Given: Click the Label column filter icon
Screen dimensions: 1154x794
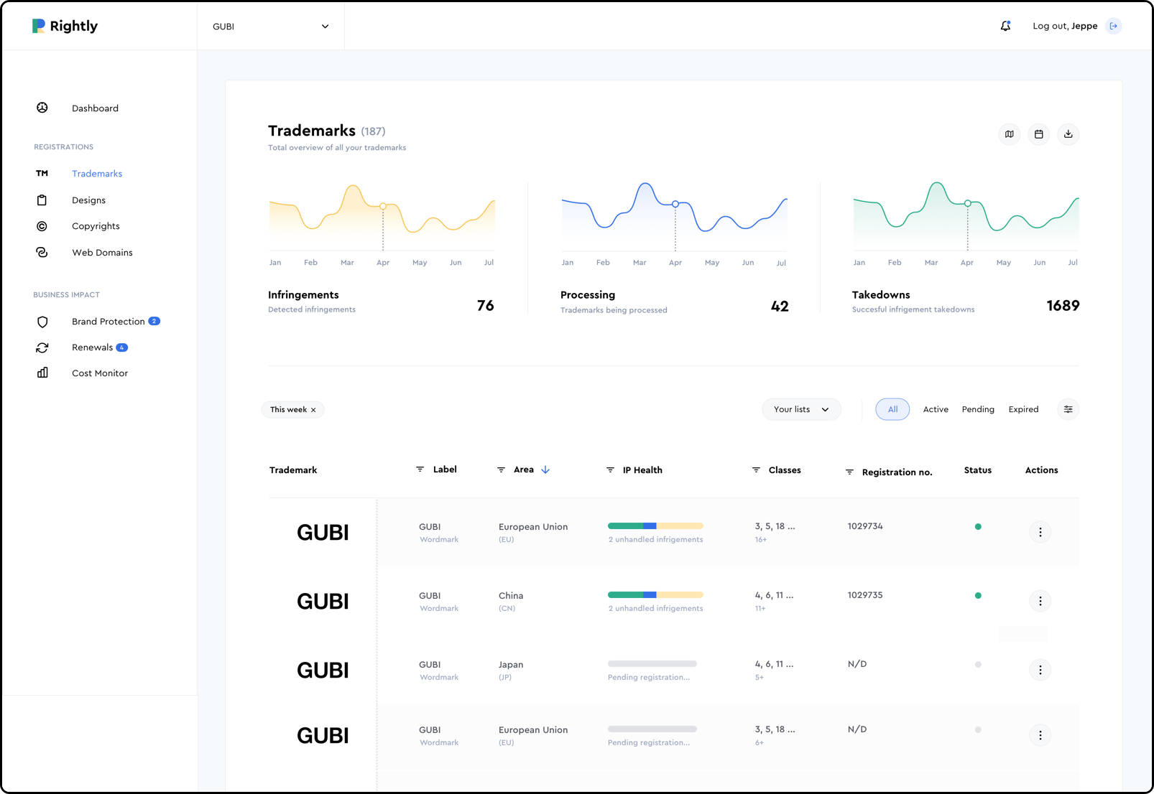Looking at the screenshot, I should pos(420,470).
